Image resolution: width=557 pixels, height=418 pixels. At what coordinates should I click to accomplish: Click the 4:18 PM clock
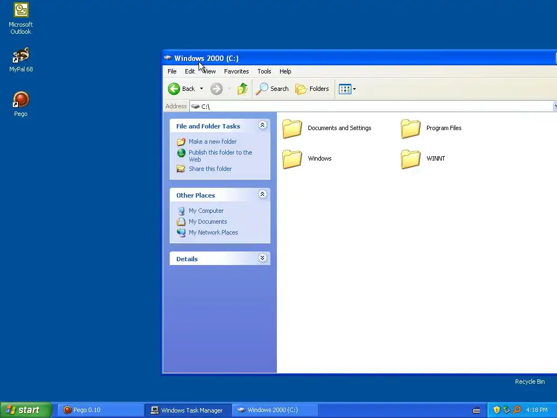[x=537, y=410]
